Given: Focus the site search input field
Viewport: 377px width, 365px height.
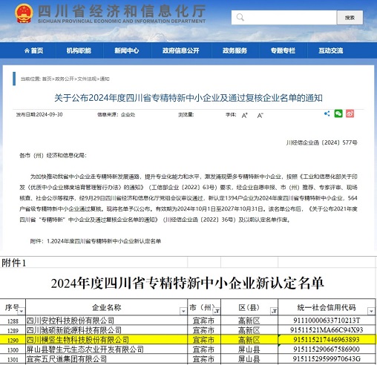Looking at the screenshot, I should (284, 17).
